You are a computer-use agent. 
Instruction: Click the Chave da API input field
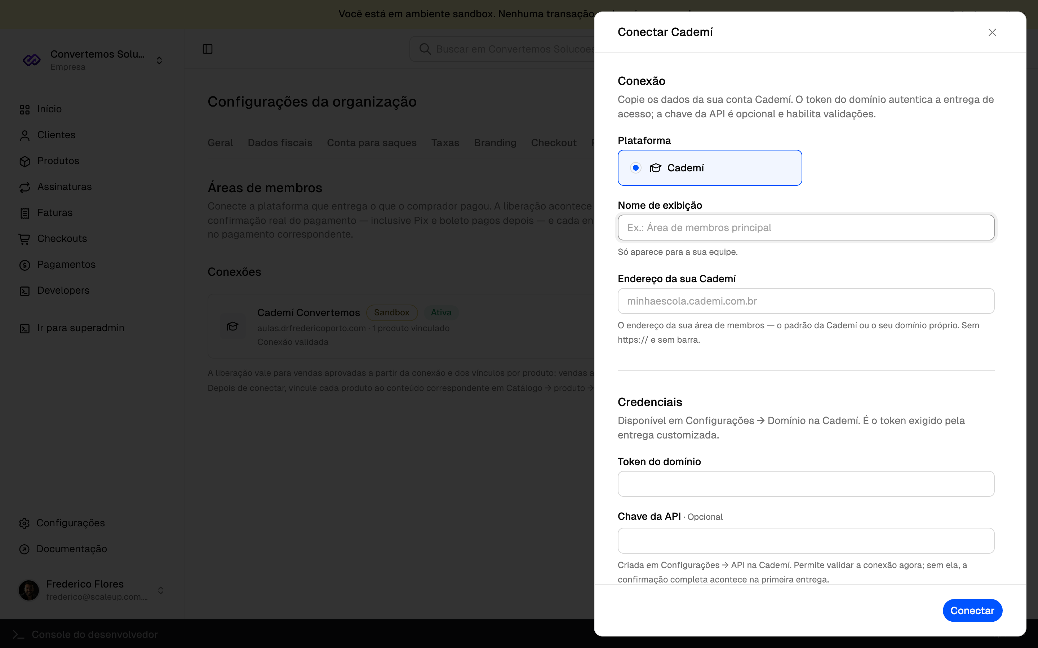point(806,540)
